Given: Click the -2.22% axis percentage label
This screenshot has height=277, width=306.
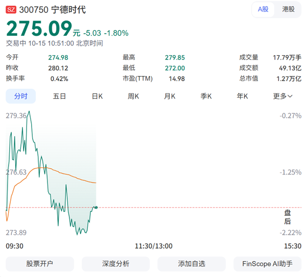Looking at the screenshot, I should [291, 233].
